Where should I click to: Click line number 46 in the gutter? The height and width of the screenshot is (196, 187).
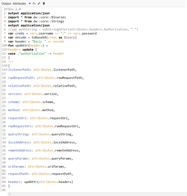pos(4,190)
